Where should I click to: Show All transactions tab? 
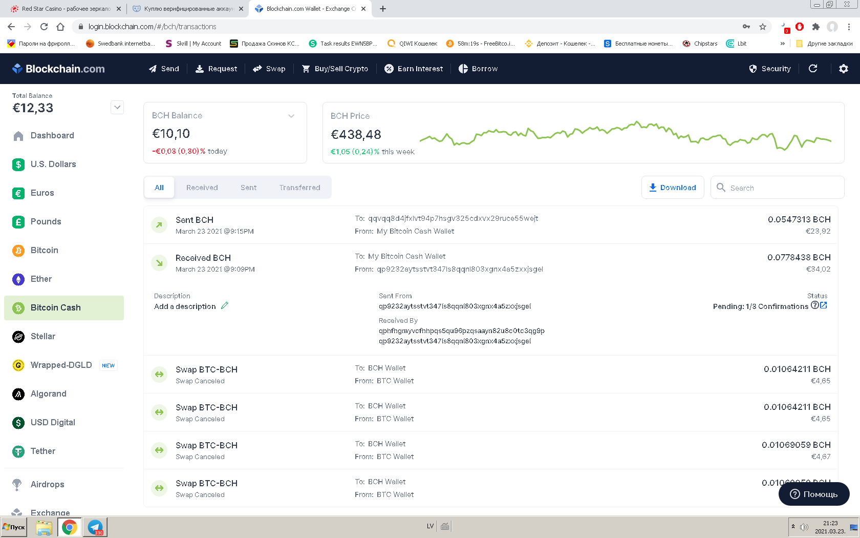pos(159,188)
